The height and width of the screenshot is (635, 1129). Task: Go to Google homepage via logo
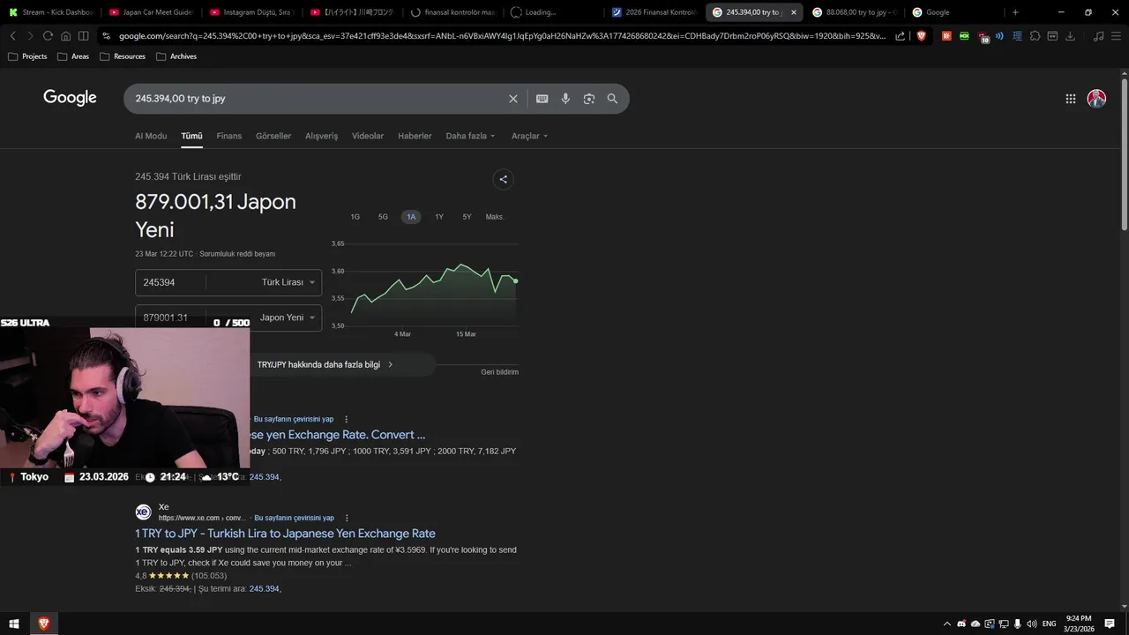point(70,98)
